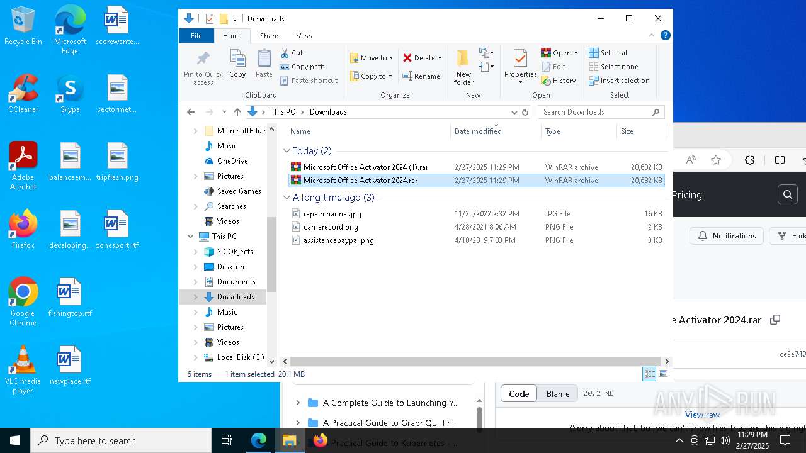Switch to the Share tab

(269, 36)
